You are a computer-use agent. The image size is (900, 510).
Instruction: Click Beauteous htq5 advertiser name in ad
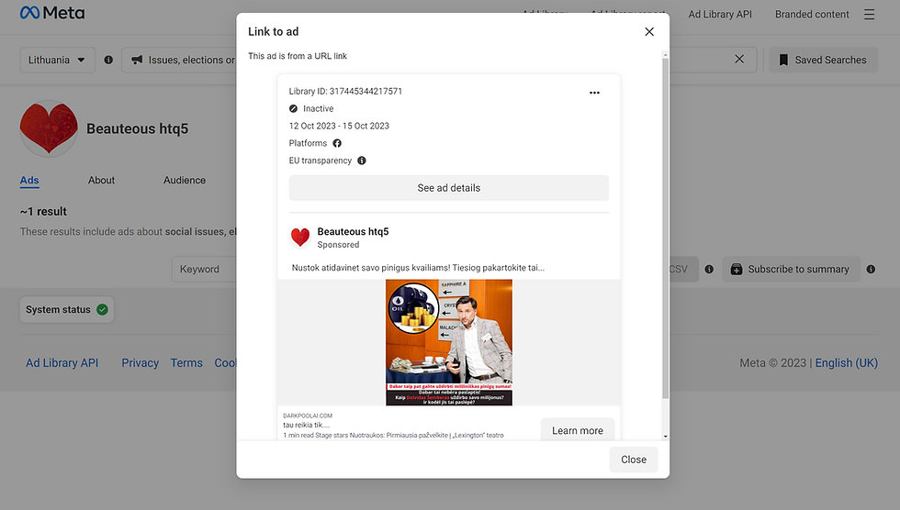point(353,231)
